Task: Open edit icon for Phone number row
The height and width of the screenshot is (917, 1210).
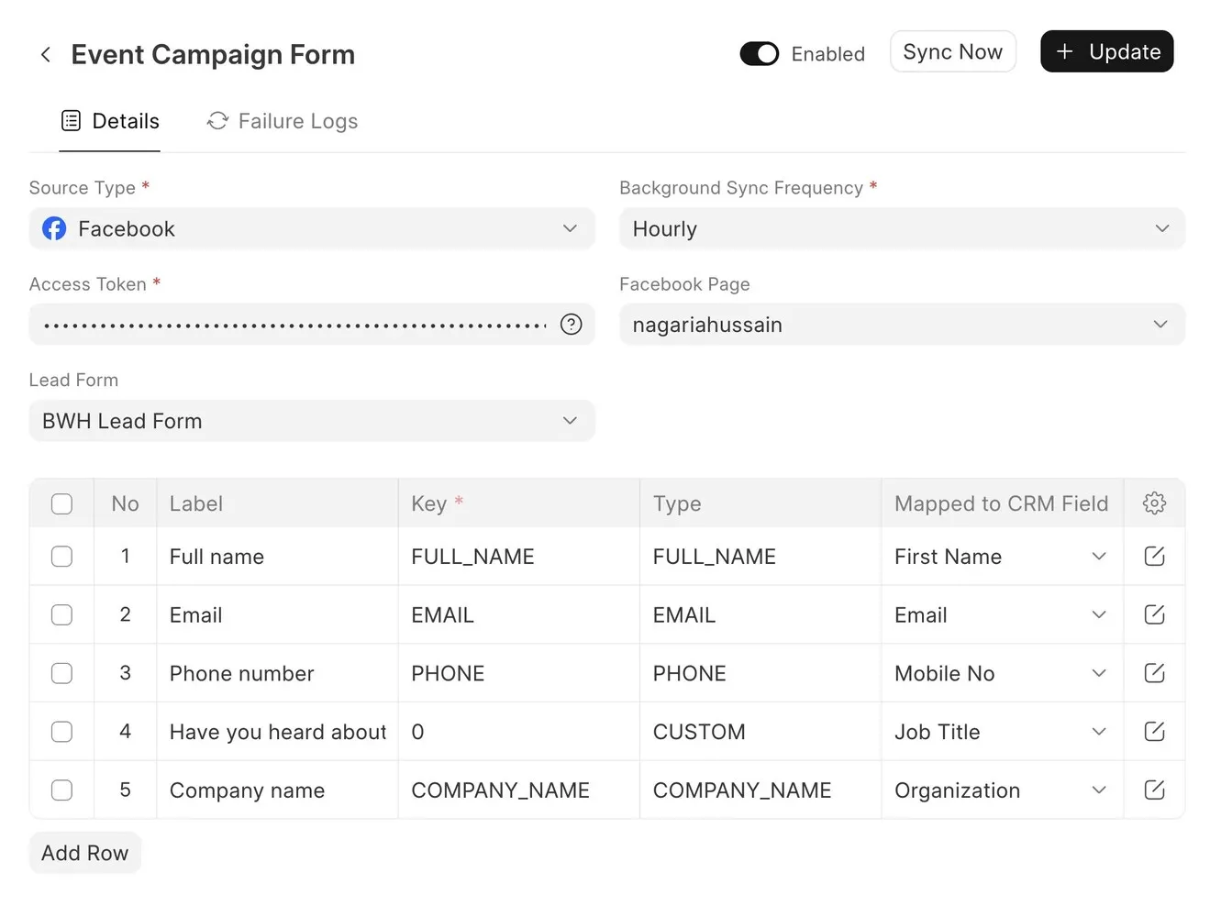Action: tap(1154, 673)
